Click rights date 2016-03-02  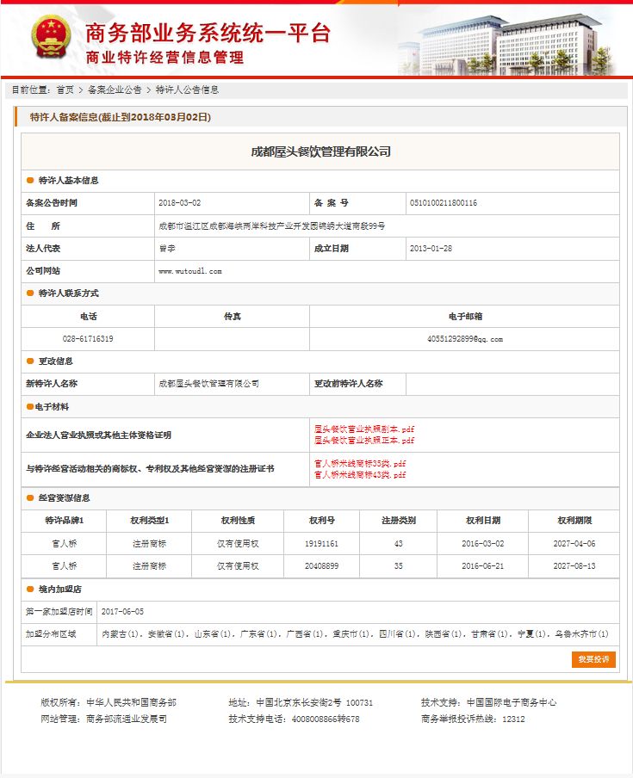pyautogui.click(x=482, y=544)
